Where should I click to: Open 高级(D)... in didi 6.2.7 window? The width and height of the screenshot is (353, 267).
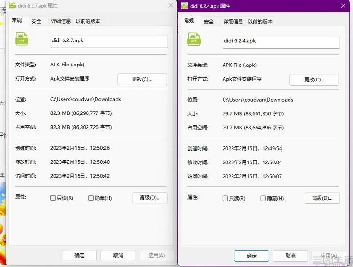(x=150, y=198)
